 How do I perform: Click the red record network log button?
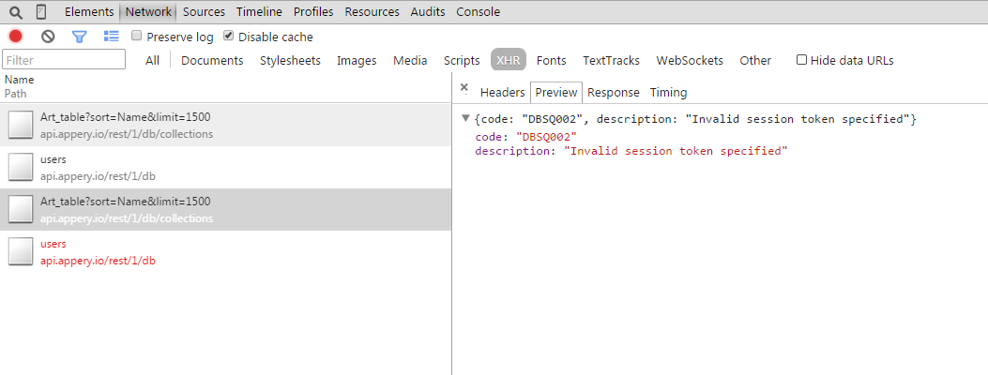[16, 37]
